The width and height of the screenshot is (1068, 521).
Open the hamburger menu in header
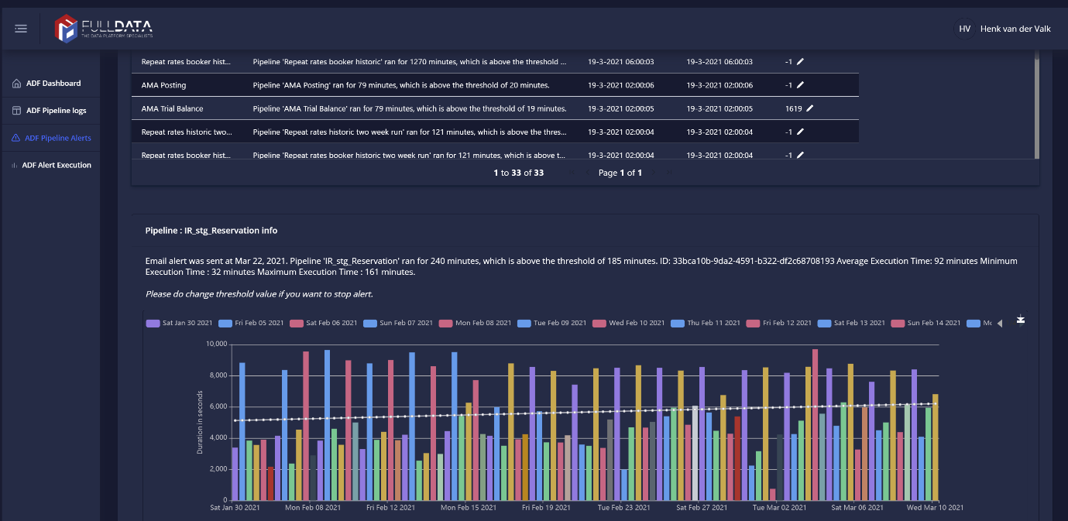click(21, 29)
